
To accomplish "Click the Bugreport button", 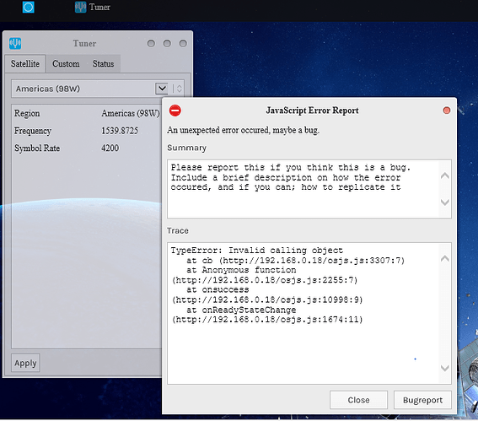I will pyautogui.click(x=422, y=400).
